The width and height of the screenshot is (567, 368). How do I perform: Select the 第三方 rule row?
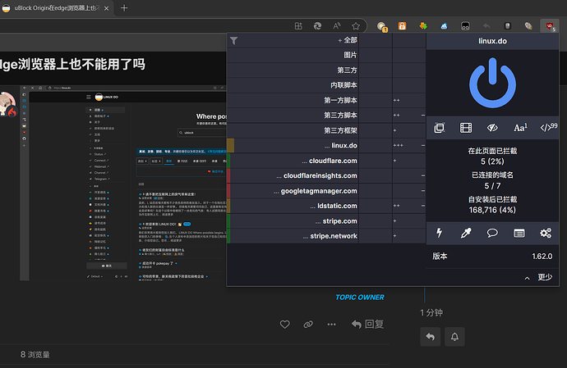coord(293,70)
